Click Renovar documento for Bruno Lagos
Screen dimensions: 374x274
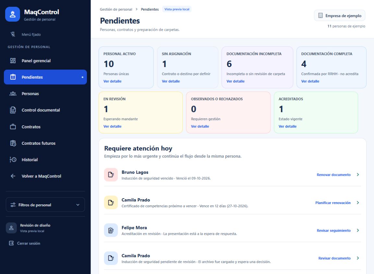333,175
